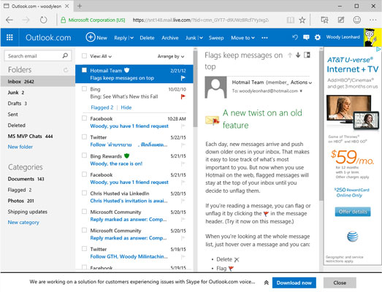
Task: Toggle the reading pane layout icon
Action: (x=307, y=55)
